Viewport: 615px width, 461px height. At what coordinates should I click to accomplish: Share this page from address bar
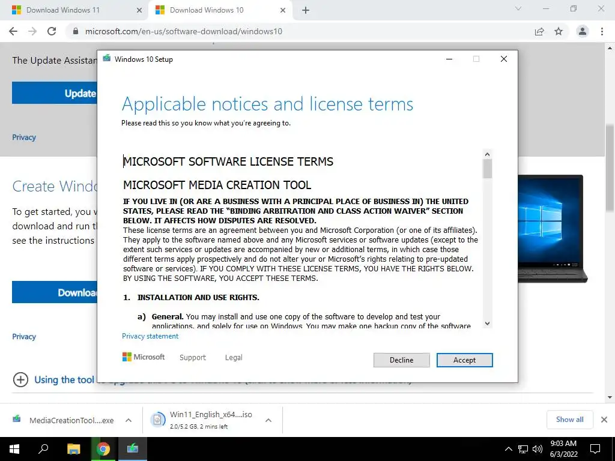tap(539, 31)
